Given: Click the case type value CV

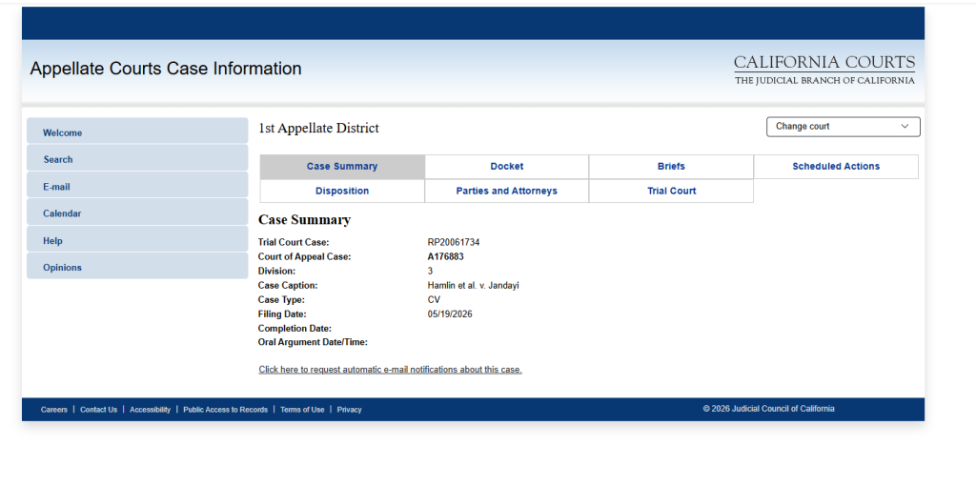Looking at the screenshot, I should 434,300.
